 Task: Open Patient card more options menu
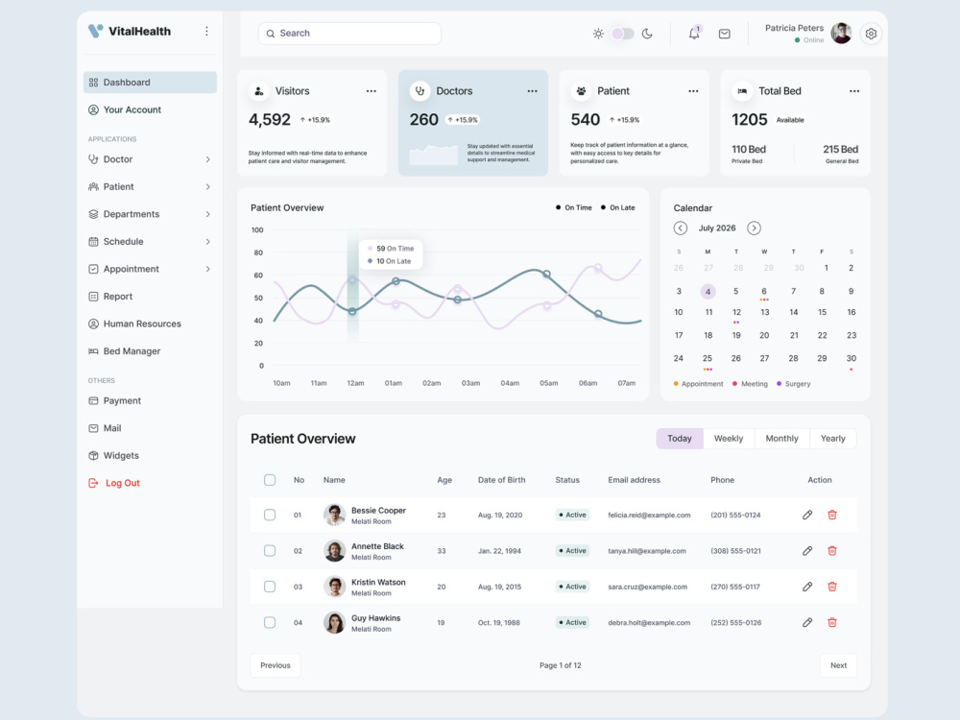click(x=693, y=91)
